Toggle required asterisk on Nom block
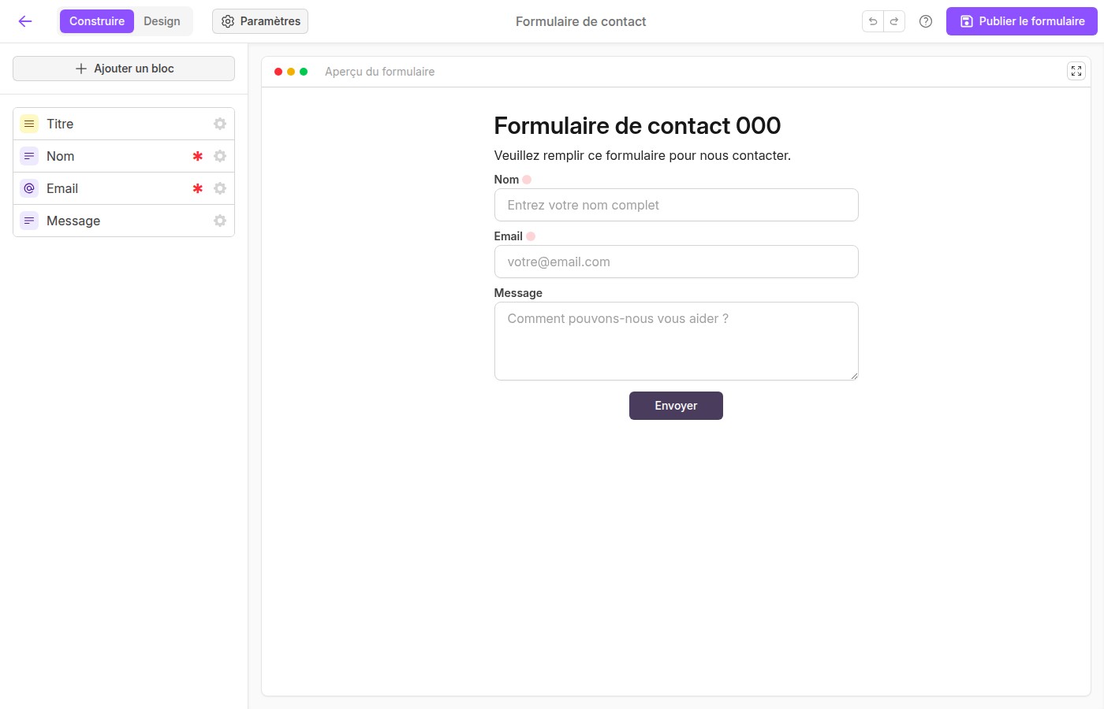This screenshot has height=709, width=1104. click(x=198, y=156)
